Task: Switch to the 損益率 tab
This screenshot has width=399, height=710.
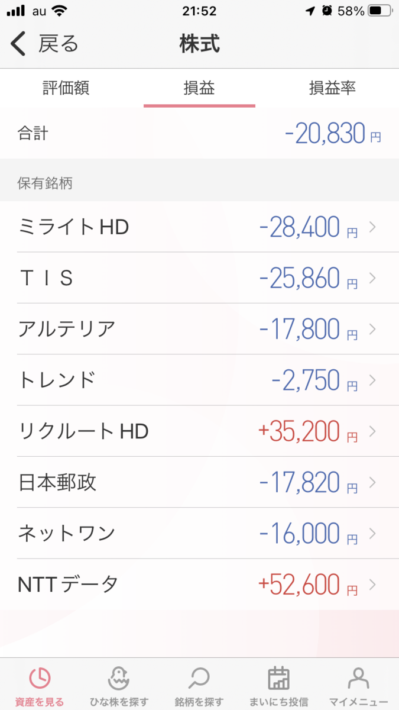Action: [332, 89]
